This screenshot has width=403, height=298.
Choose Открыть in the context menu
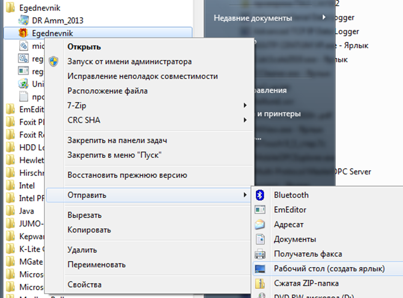(x=84, y=47)
